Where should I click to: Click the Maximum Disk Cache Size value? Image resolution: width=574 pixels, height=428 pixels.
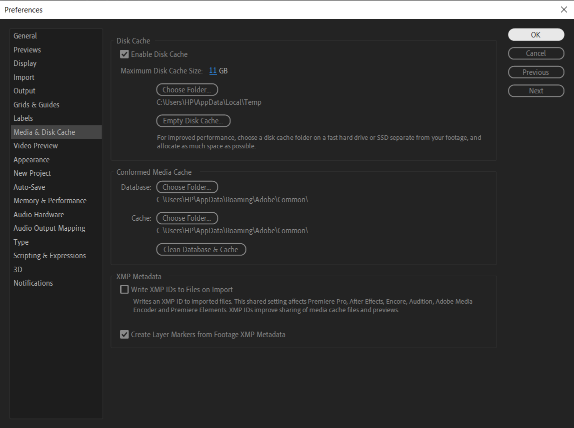tap(213, 71)
